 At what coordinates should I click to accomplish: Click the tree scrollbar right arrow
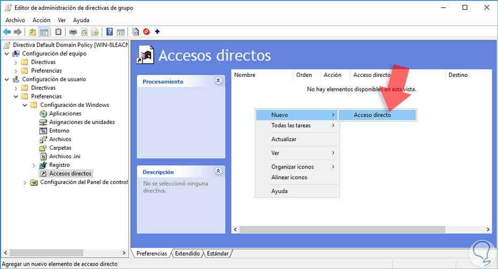coord(124,253)
